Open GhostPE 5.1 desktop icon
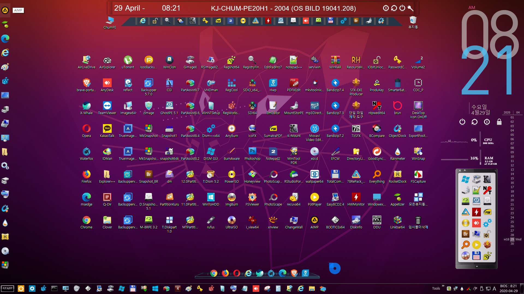524x294 pixels. click(169, 108)
